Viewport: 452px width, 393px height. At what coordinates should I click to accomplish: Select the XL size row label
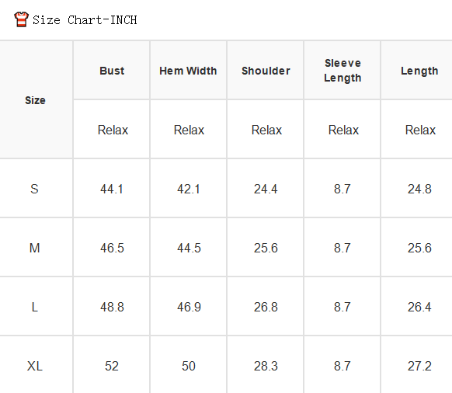35,366
